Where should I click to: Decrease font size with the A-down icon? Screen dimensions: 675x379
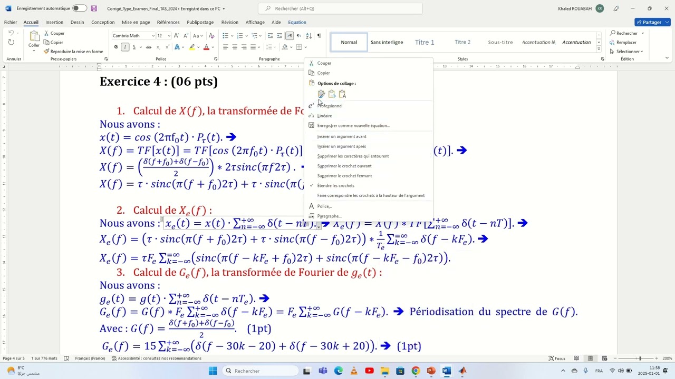pyautogui.click(x=186, y=36)
